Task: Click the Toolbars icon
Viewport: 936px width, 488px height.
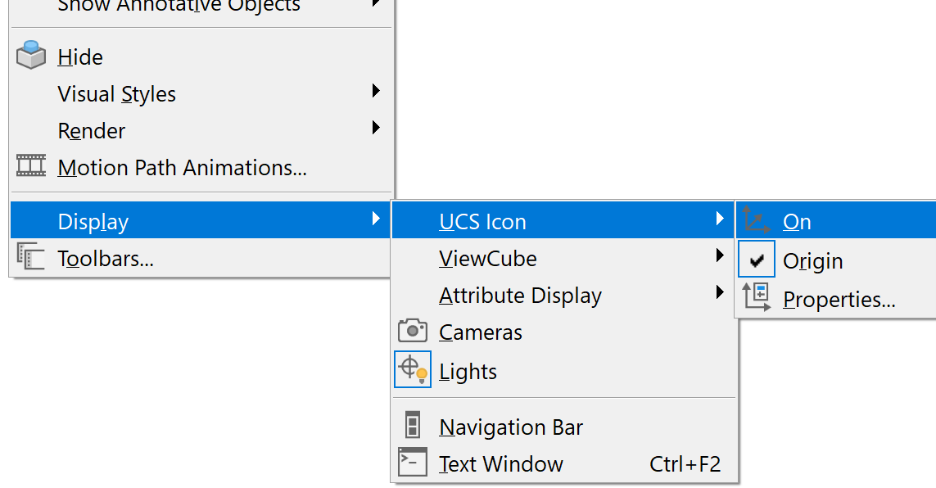Action: [x=31, y=256]
